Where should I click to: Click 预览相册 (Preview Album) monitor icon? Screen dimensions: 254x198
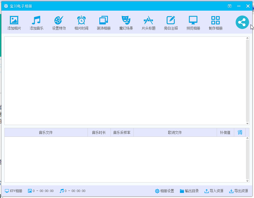[193, 20]
